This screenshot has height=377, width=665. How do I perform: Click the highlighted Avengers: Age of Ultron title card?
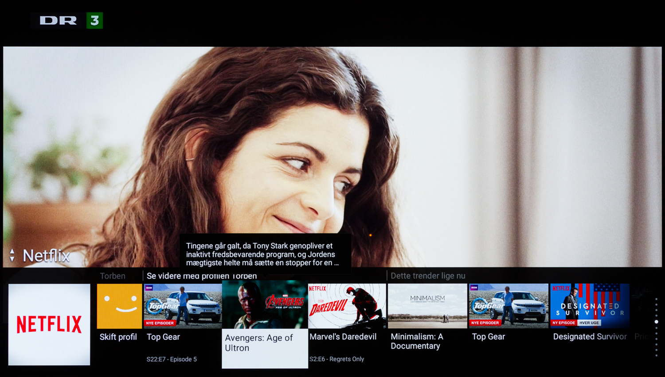265,348
